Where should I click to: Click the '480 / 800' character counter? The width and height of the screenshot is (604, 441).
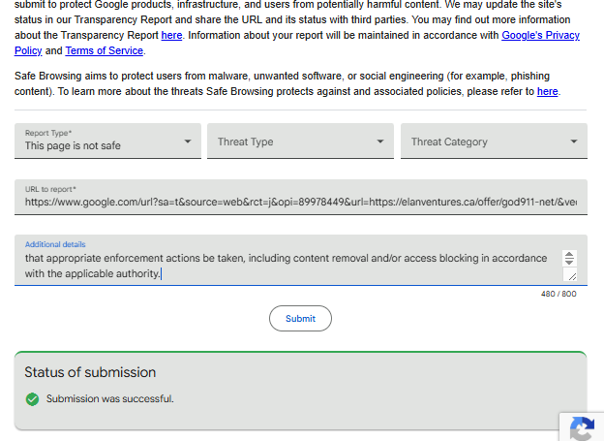tap(559, 294)
